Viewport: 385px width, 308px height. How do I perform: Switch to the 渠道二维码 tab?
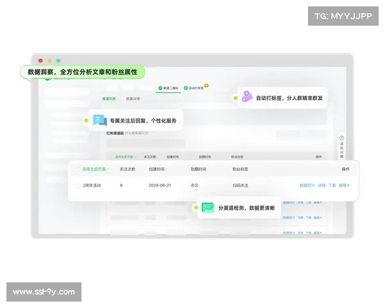168,88
